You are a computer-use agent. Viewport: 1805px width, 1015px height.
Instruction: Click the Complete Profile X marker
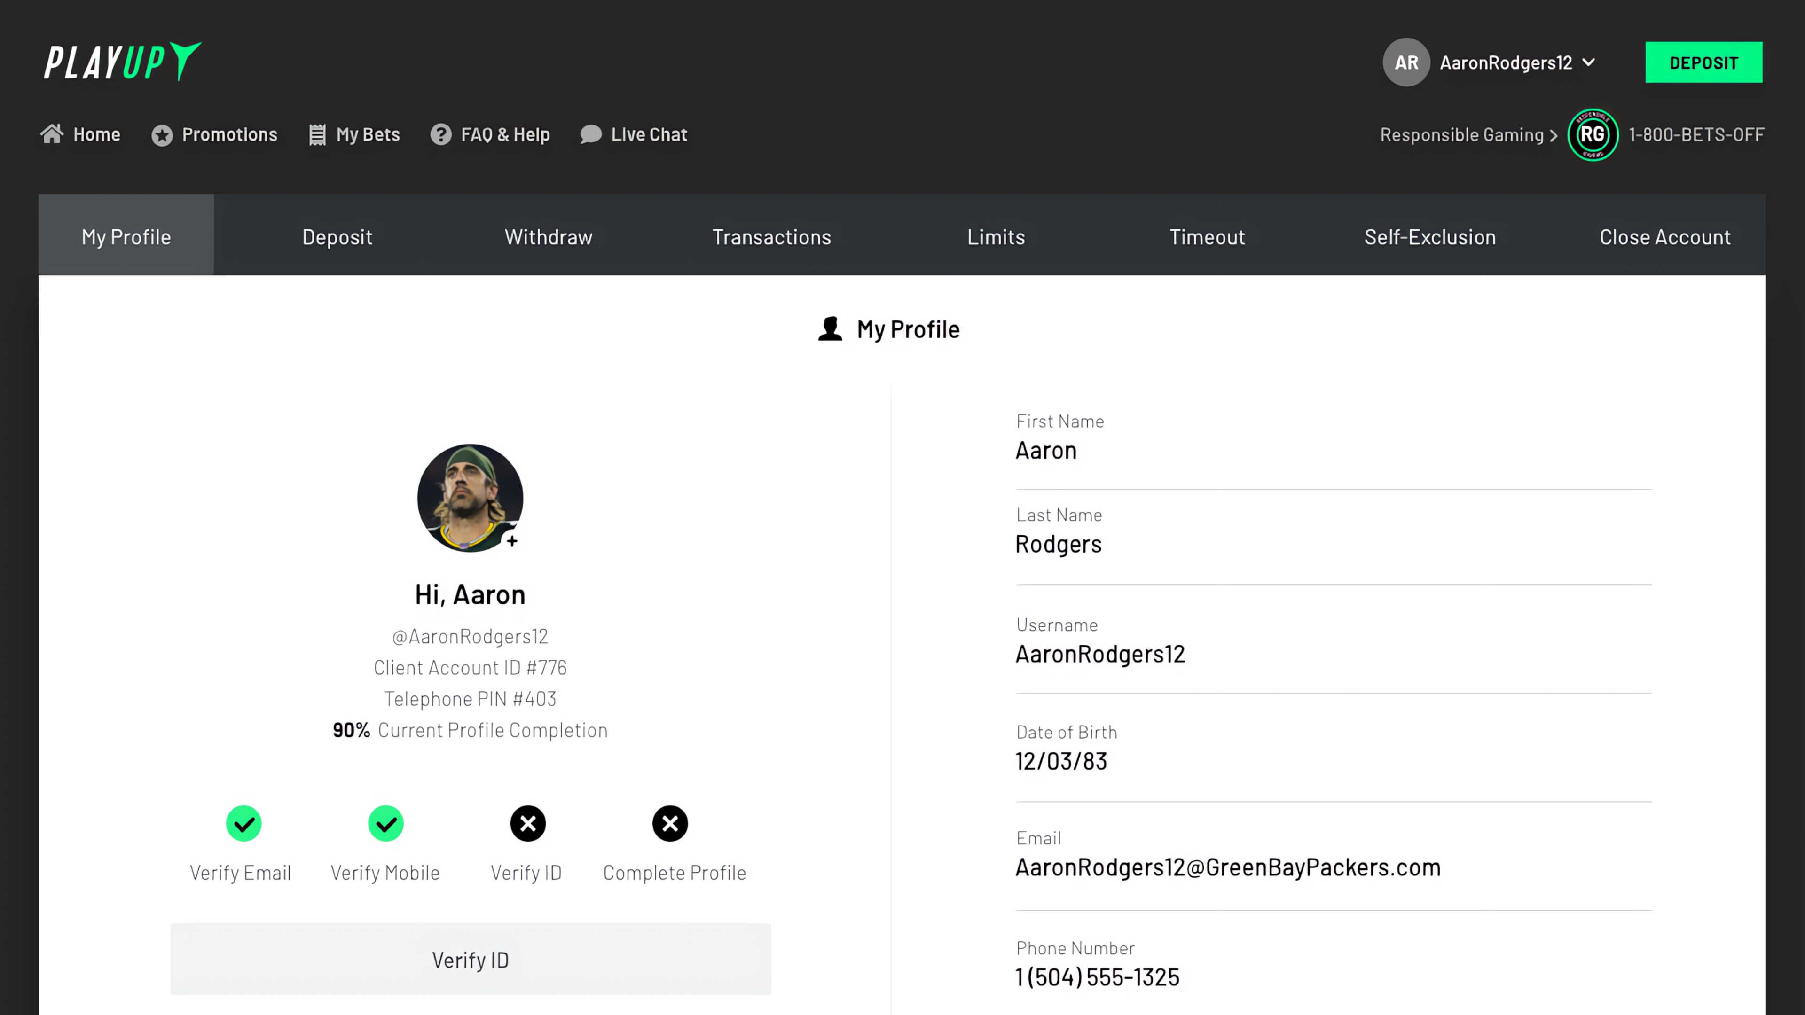pyautogui.click(x=670, y=824)
